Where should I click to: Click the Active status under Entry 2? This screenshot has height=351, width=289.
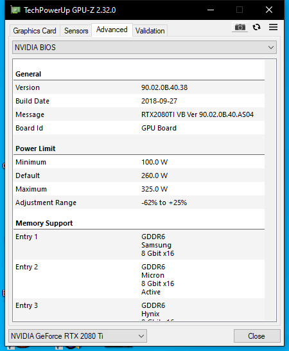click(x=151, y=292)
